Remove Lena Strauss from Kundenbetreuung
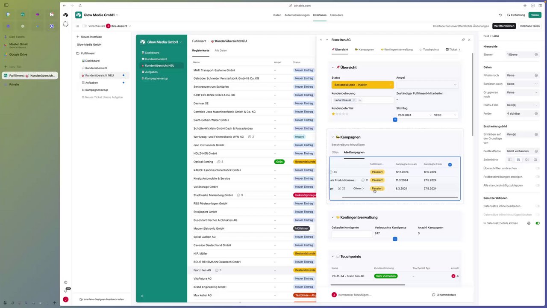Image resolution: width=547 pixels, height=308 pixels. pyautogui.click(x=354, y=100)
